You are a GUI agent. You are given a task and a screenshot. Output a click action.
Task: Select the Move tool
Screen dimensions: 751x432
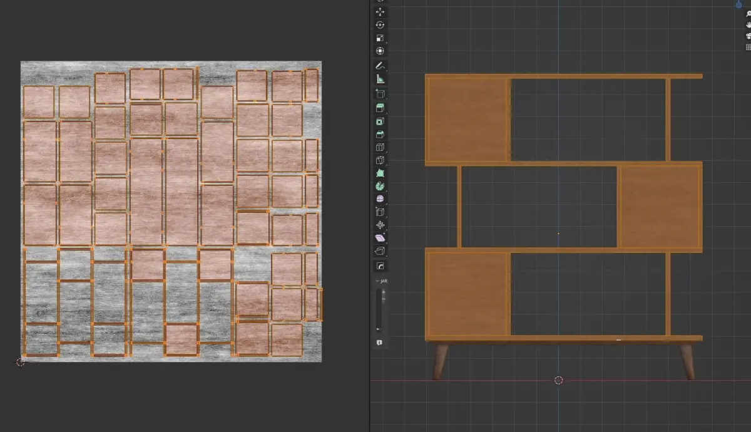[380, 12]
